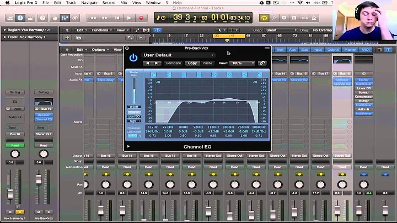The width and height of the screenshot is (397, 223).
Task: Open Navigate menu in menu bar
Action: tap(89, 3)
